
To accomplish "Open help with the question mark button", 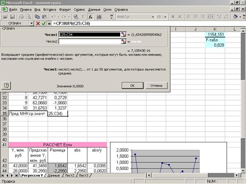I will tap(6, 85).
